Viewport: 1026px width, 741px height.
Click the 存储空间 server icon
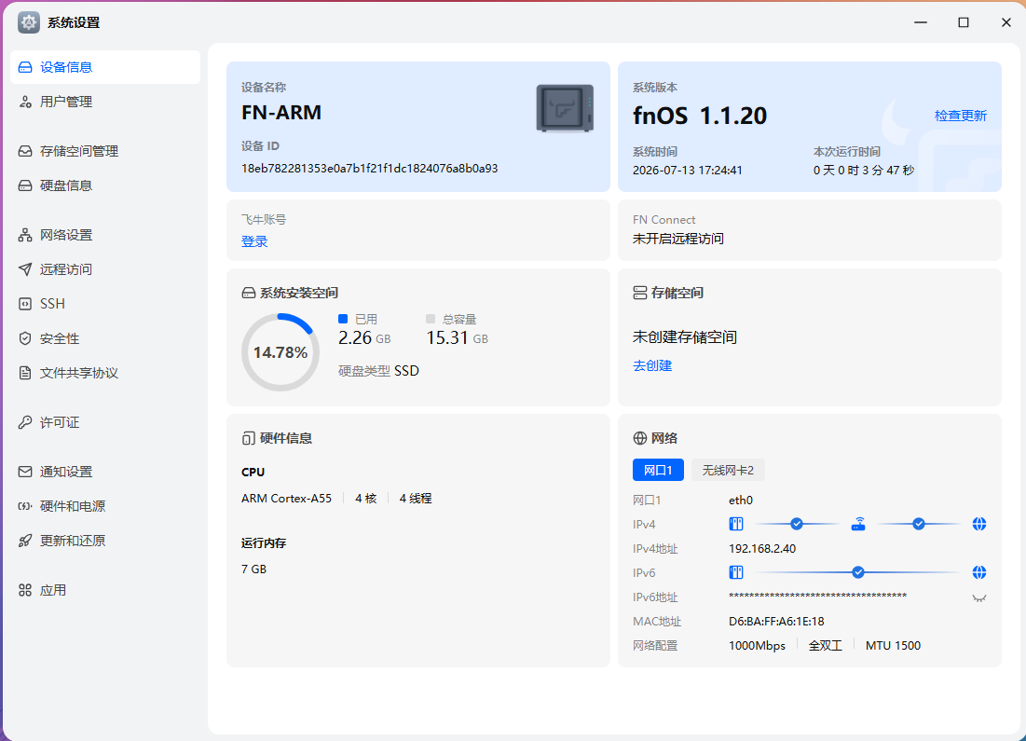coord(640,293)
